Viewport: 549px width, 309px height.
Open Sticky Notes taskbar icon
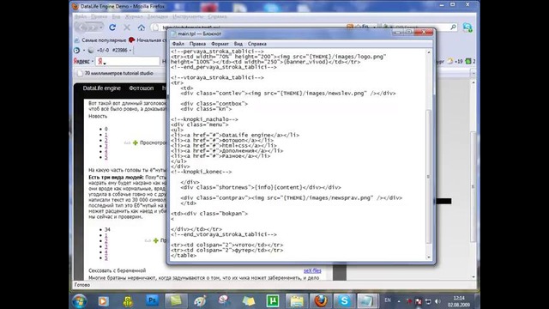[248, 301]
